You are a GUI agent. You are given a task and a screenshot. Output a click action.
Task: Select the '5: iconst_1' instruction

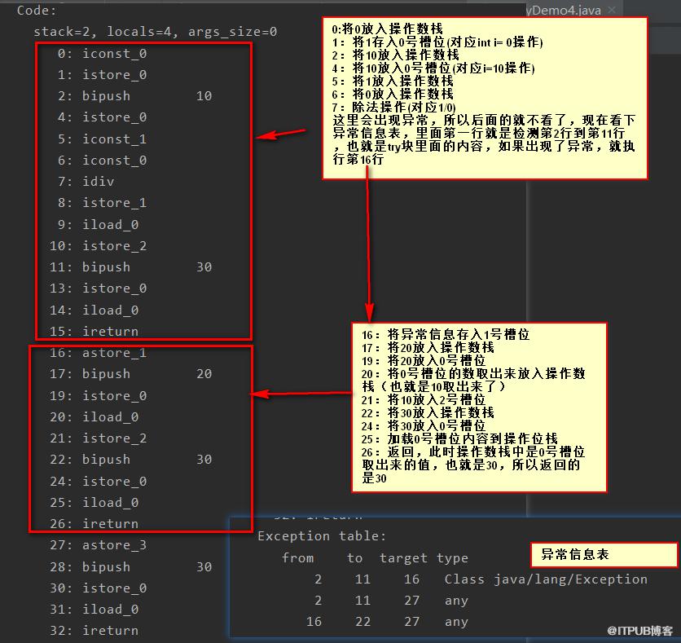[x=102, y=139]
